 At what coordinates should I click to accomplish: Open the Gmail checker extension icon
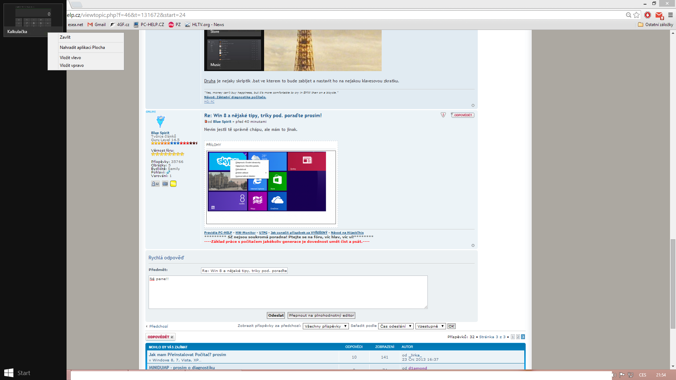click(x=659, y=15)
